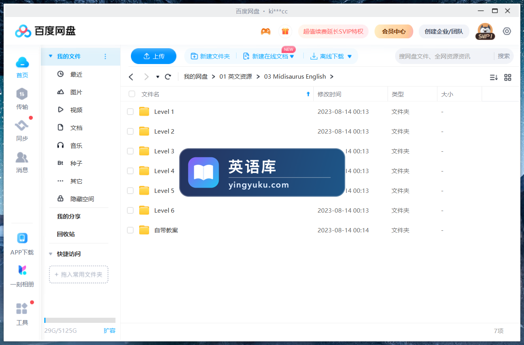Collapse the 快捷访问 section triangle
This screenshot has width=524, height=345.
click(51, 254)
